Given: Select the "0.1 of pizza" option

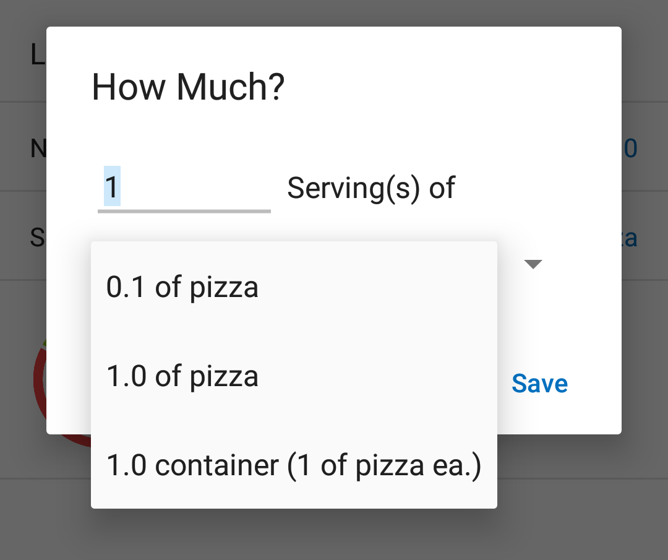Looking at the screenshot, I should click(182, 286).
